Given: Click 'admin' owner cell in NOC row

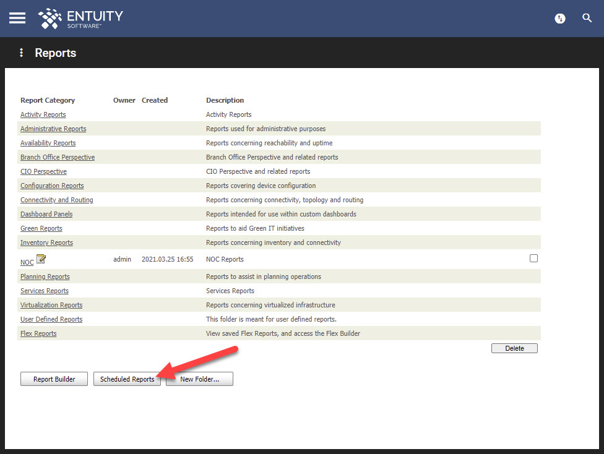Looking at the screenshot, I should [122, 259].
